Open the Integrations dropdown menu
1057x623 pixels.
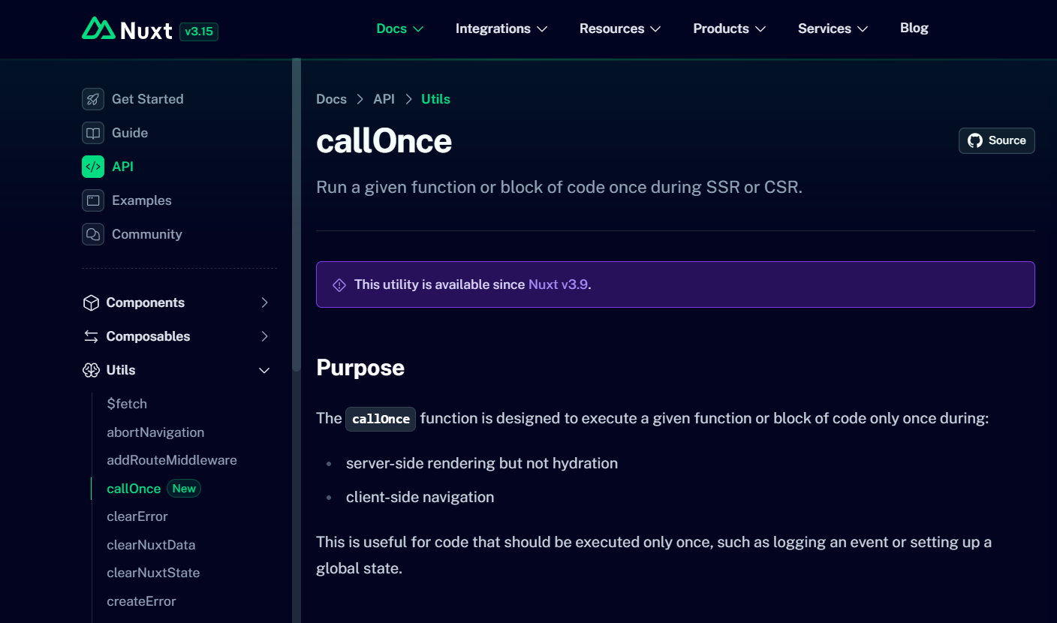[501, 29]
